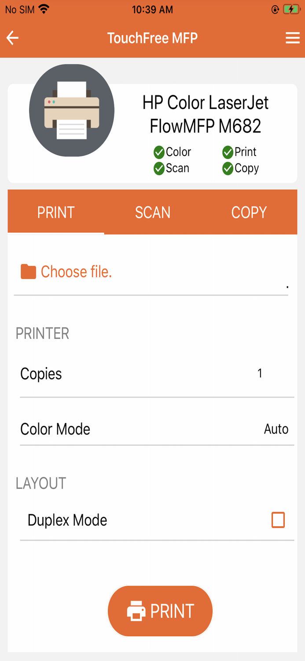
Task: Switch to the COPY tab
Action: [249, 212]
